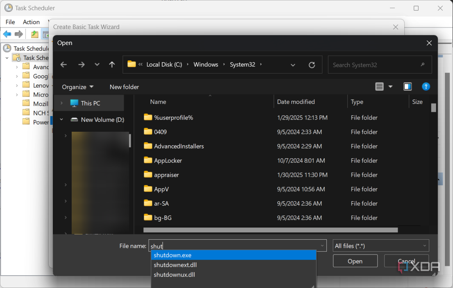The image size is (453, 288).
Task: Show the Task Scheduler console tree icon
Action: [46, 34]
